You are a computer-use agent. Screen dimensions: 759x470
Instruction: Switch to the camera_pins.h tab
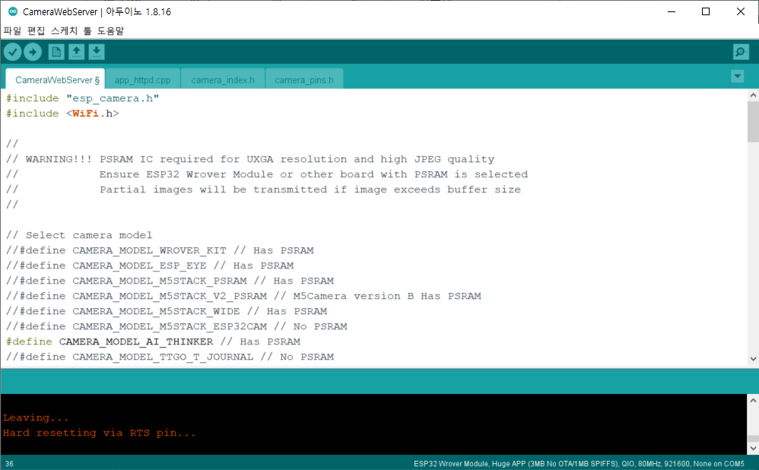pyautogui.click(x=304, y=80)
